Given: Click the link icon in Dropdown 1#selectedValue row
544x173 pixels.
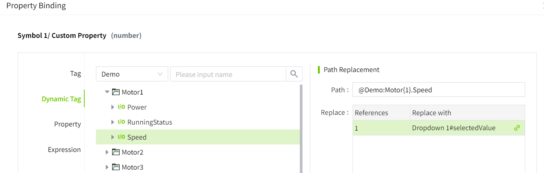Looking at the screenshot, I should 517,128.
